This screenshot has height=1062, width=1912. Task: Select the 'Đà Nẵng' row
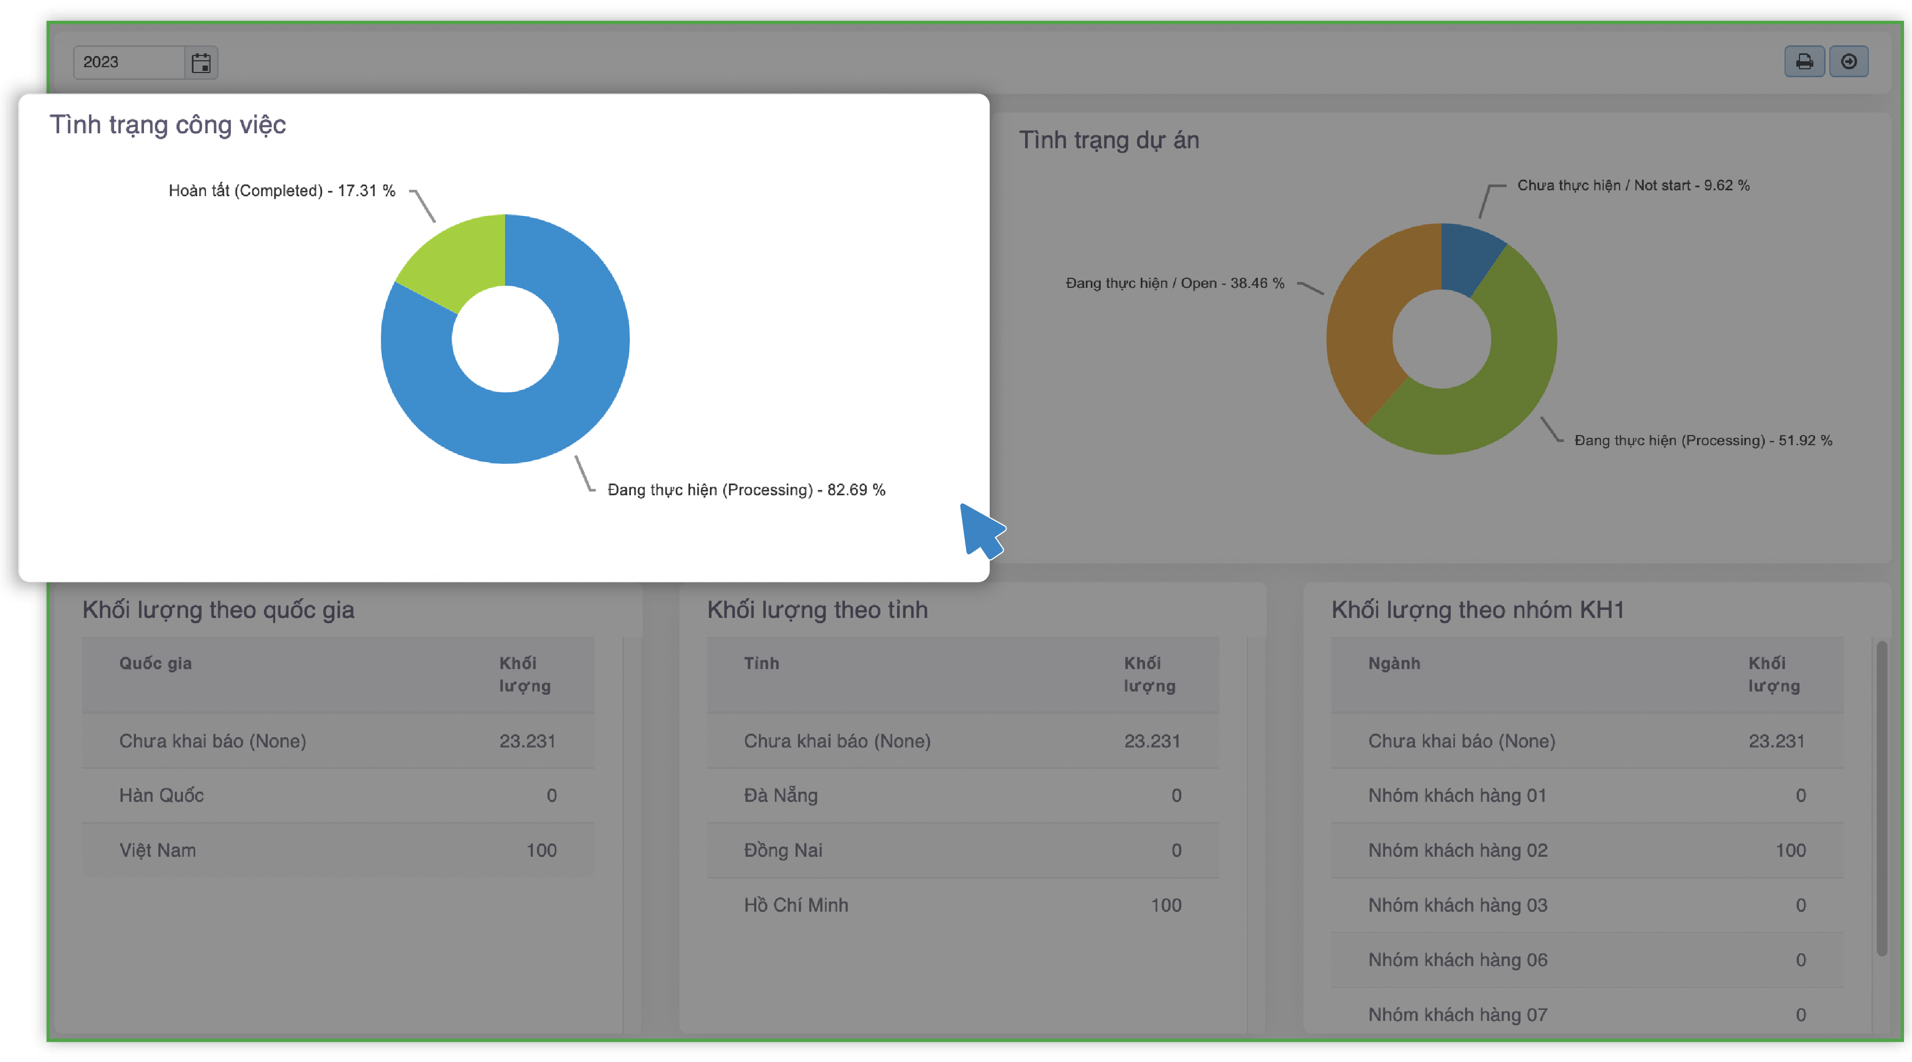click(x=963, y=795)
